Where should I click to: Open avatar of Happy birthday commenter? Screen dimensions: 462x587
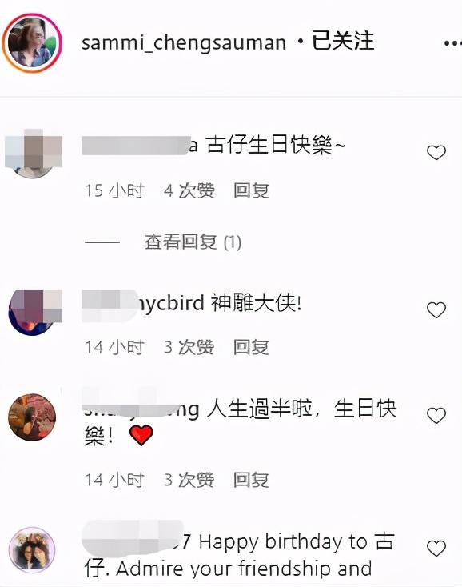pyautogui.click(x=32, y=550)
